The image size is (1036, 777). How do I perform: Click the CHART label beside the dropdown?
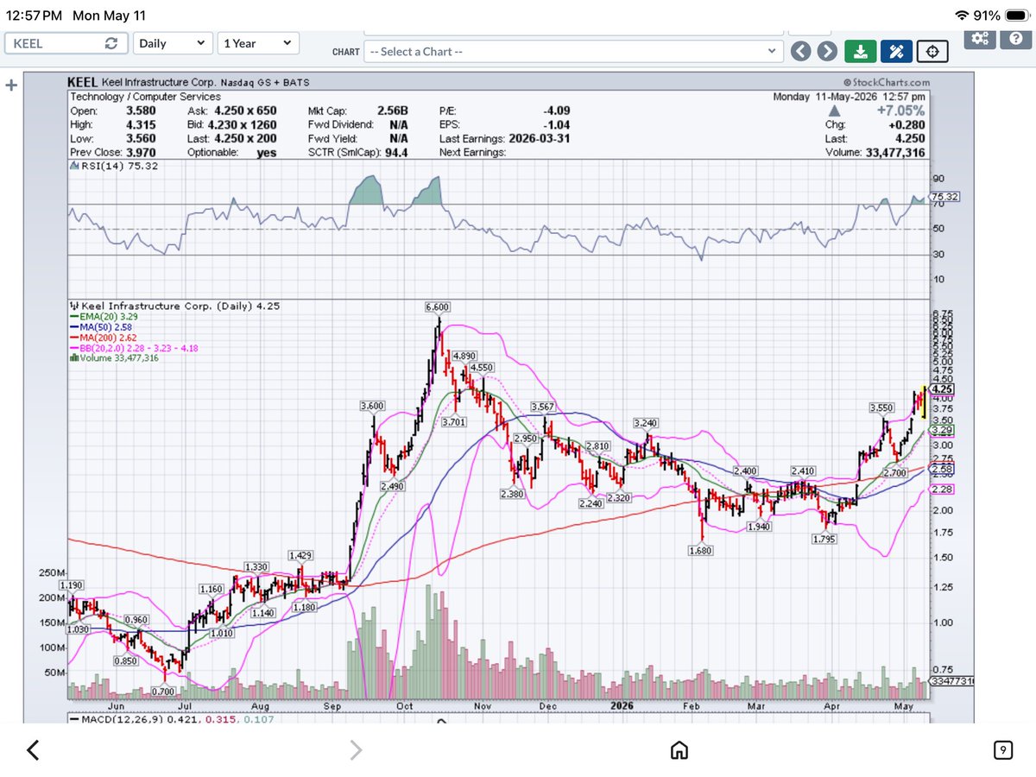(344, 52)
